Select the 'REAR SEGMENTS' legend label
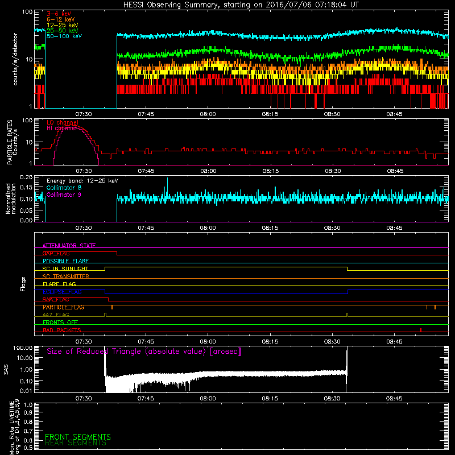This screenshot has width=455, height=455. [x=76, y=443]
